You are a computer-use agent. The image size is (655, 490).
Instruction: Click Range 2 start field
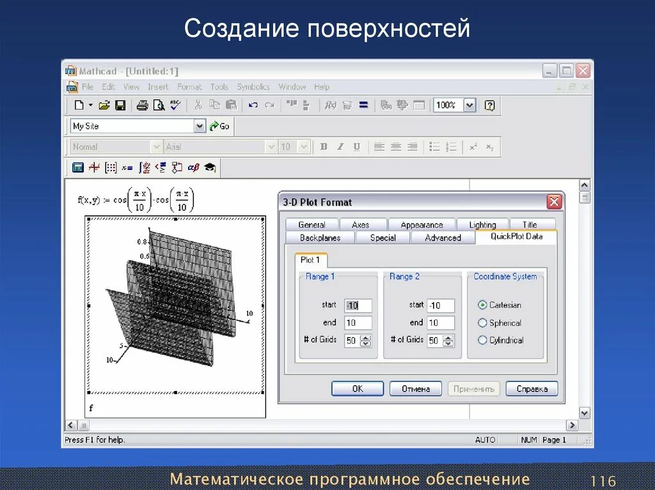(441, 305)
